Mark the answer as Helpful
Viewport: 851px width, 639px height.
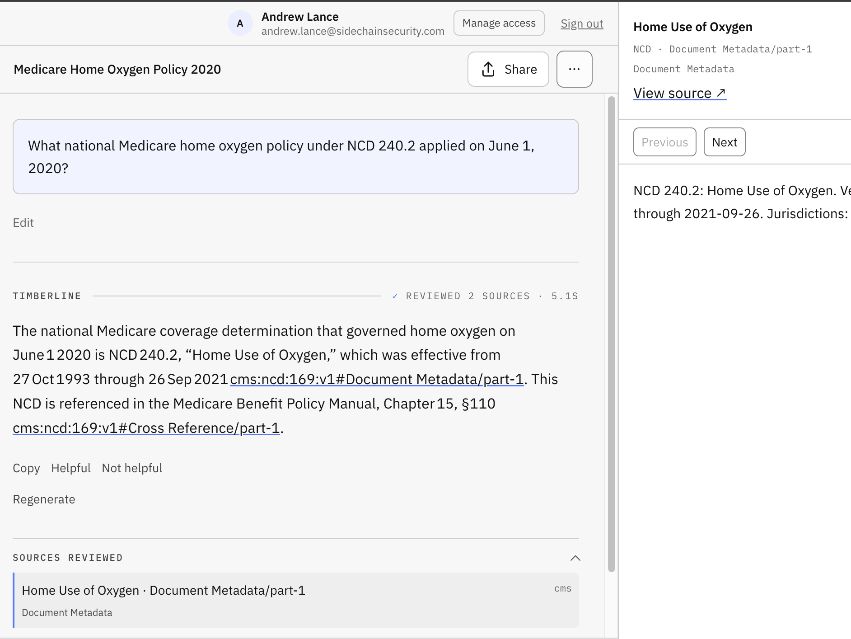(71, 468)
